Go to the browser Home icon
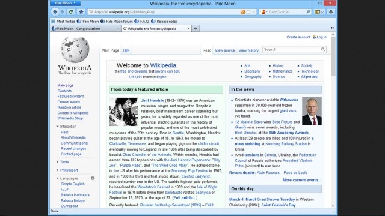385x216 pixels. coord(81,12)
